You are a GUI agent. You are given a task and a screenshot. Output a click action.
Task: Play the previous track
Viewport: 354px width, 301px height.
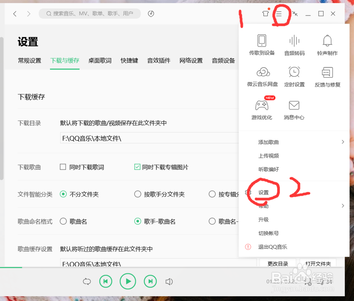[x=105, y=282]
